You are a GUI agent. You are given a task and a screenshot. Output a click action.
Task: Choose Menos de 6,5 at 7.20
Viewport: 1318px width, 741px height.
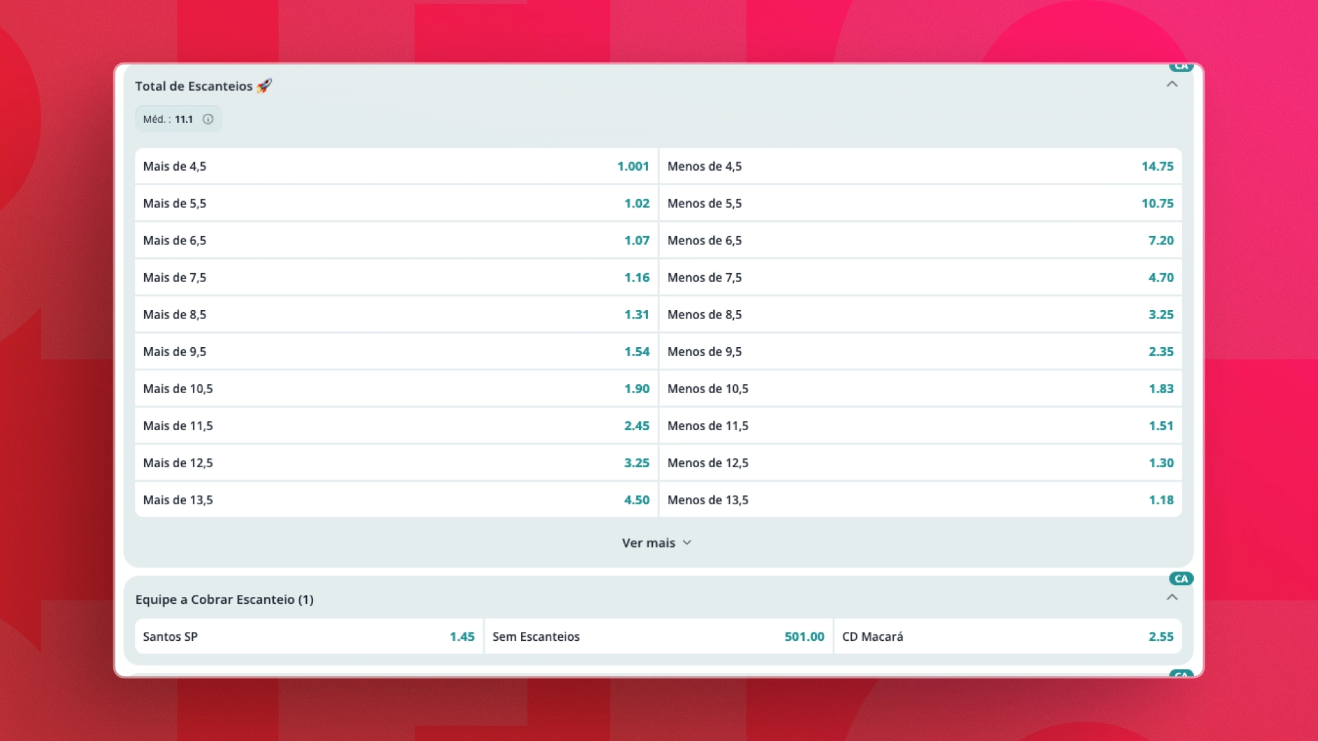click(921, 240)
